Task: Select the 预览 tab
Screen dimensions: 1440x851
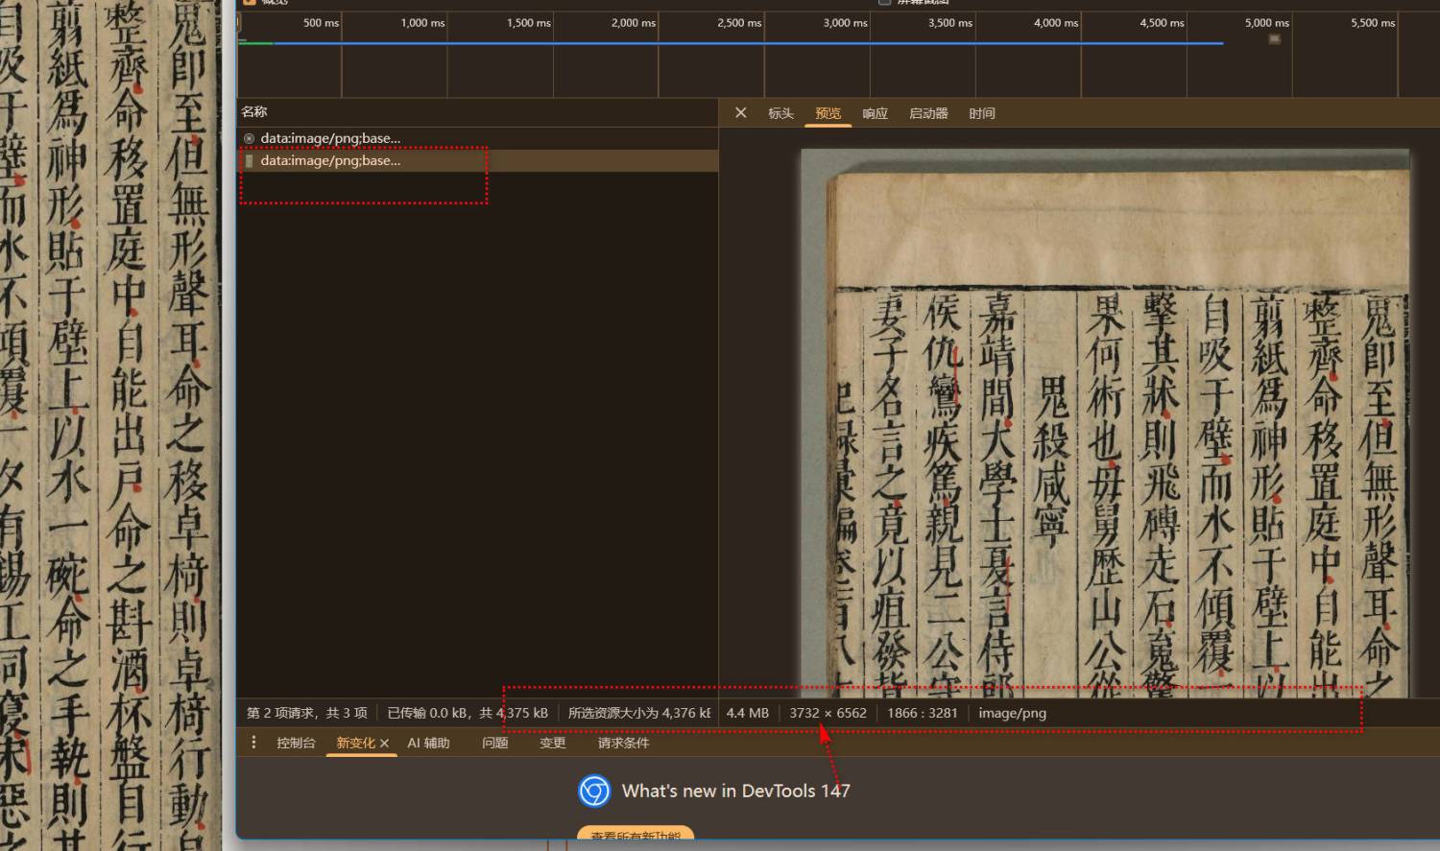Action: tap(828, 113)
